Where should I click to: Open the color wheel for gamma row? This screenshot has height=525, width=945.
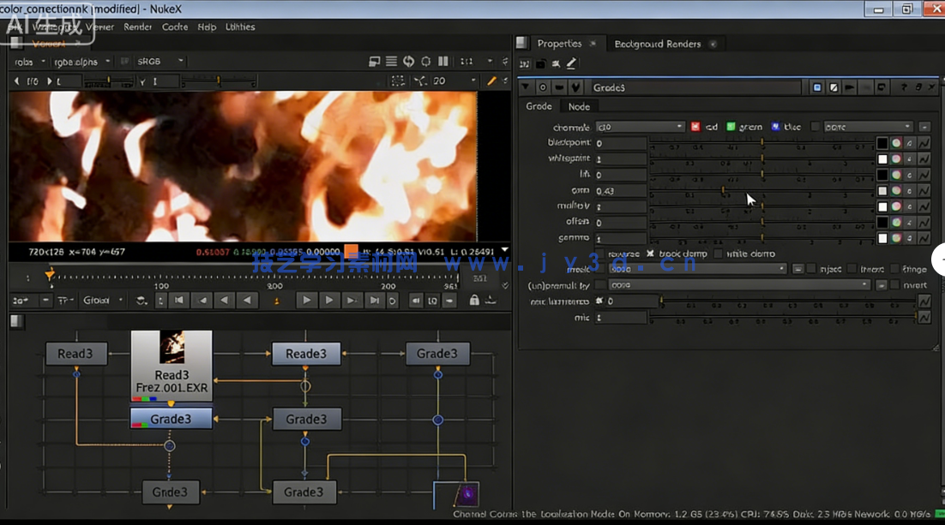coord(896,238)
